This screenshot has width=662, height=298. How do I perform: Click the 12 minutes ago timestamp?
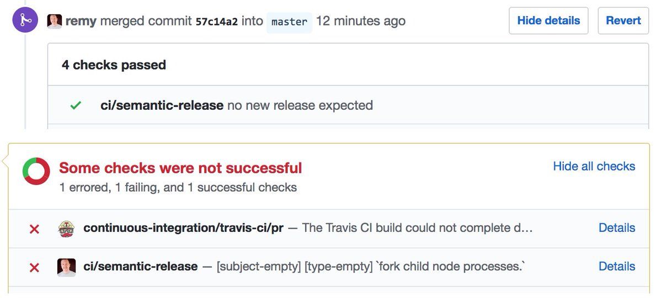click(x=361, y=22)
